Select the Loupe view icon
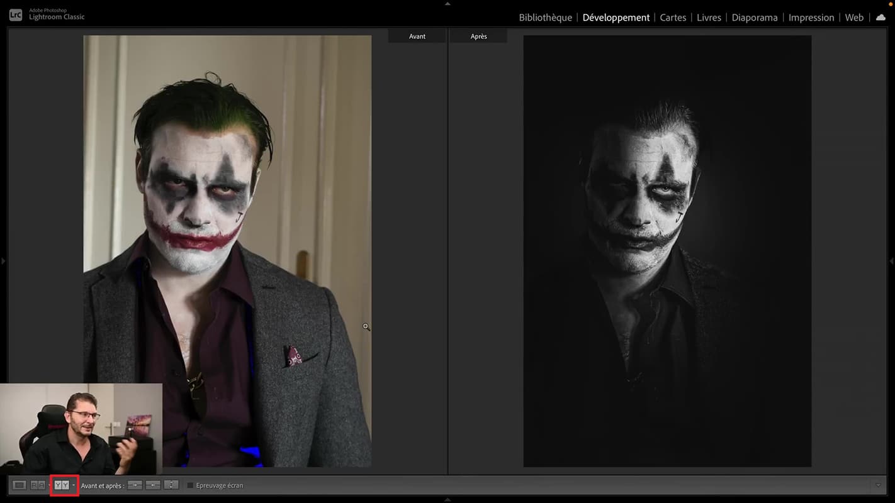Image resolution: width=895 pixels, height=503 pixels. pos(20,485)
